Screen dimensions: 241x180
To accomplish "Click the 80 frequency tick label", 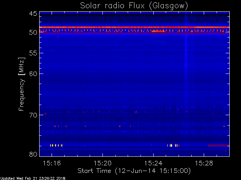I will pyautogui.click(x=33, y=154).
